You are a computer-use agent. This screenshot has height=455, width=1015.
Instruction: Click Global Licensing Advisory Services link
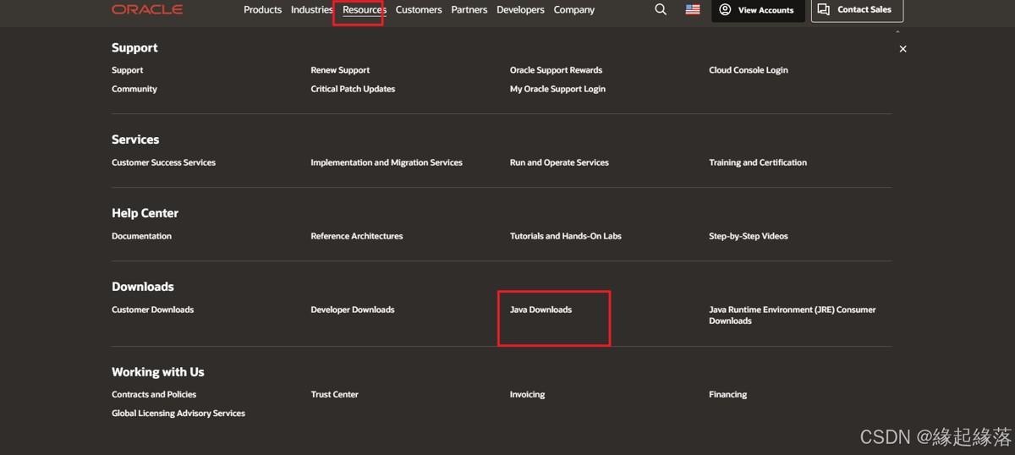click(x=178, y=414)
